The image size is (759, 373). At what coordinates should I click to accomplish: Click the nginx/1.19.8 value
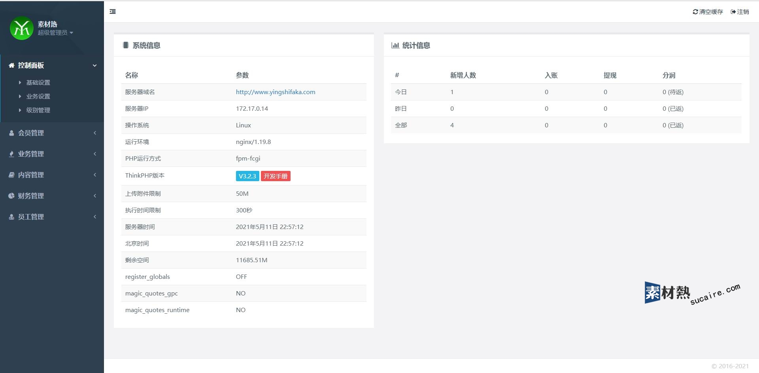coord(253,142)
